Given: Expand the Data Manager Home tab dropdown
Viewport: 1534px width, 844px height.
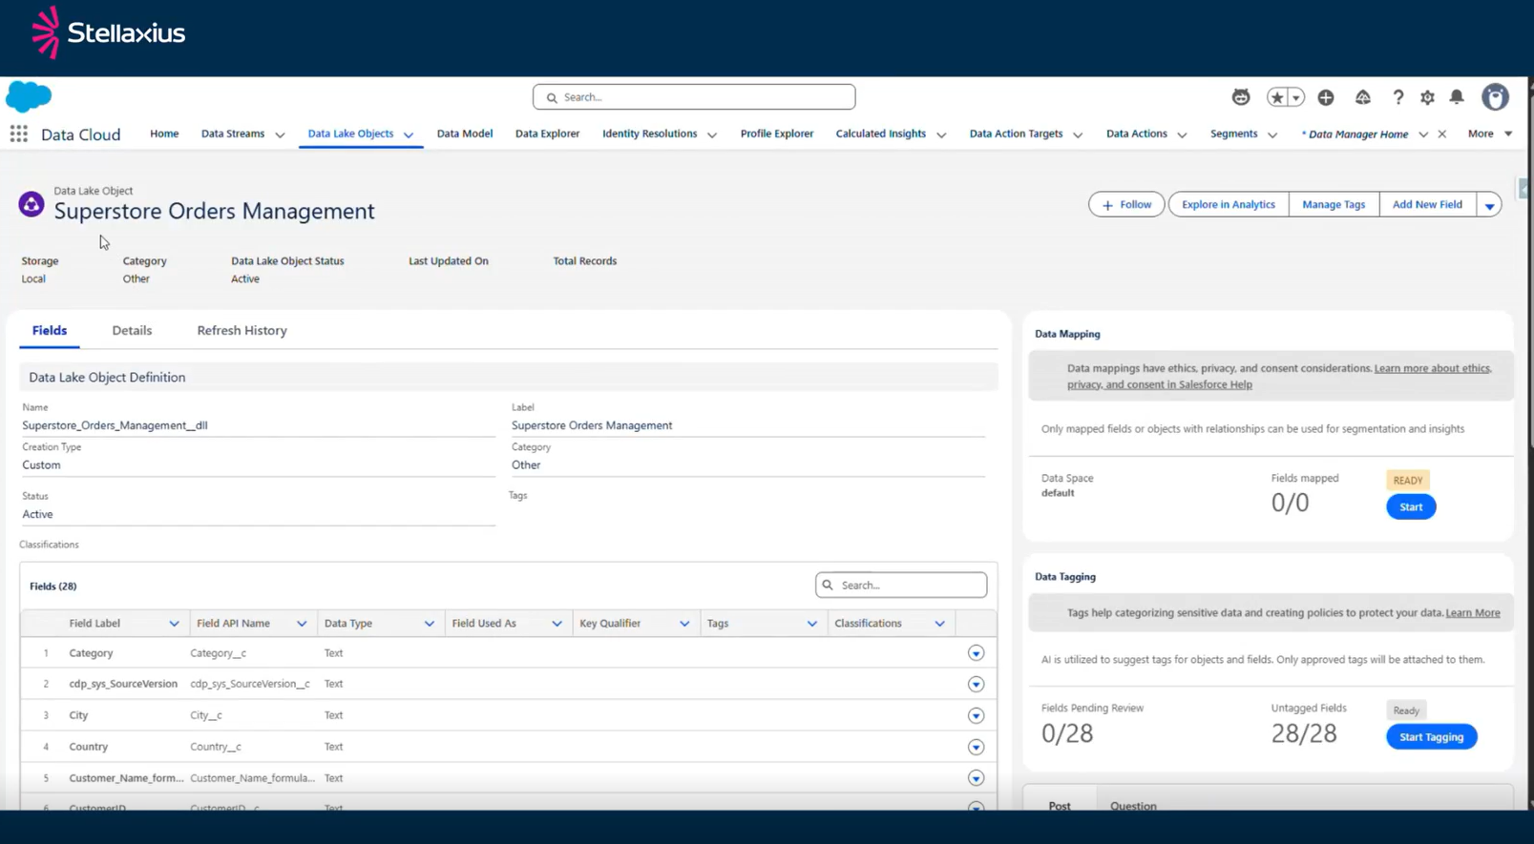Looking at the screenshot, I should point(1423,135).
